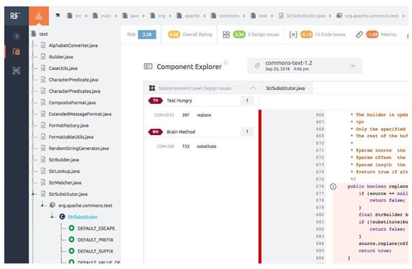The width and height of the screenshot is (412, 269).
Task: Open AlphabetConverter.java in the file tree
Action: pyautogui.click(x=73, y=45)
